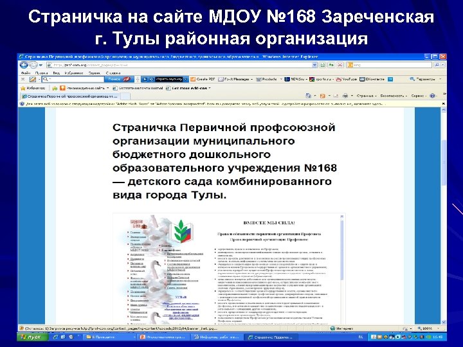Click the Create PDF button

click(x=203, y=80)
